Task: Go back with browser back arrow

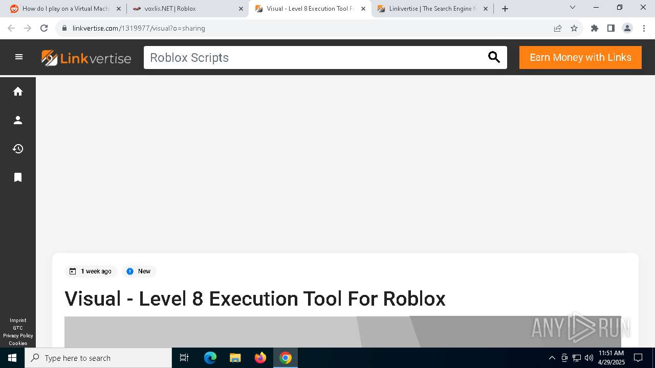Action: (11, 28)
